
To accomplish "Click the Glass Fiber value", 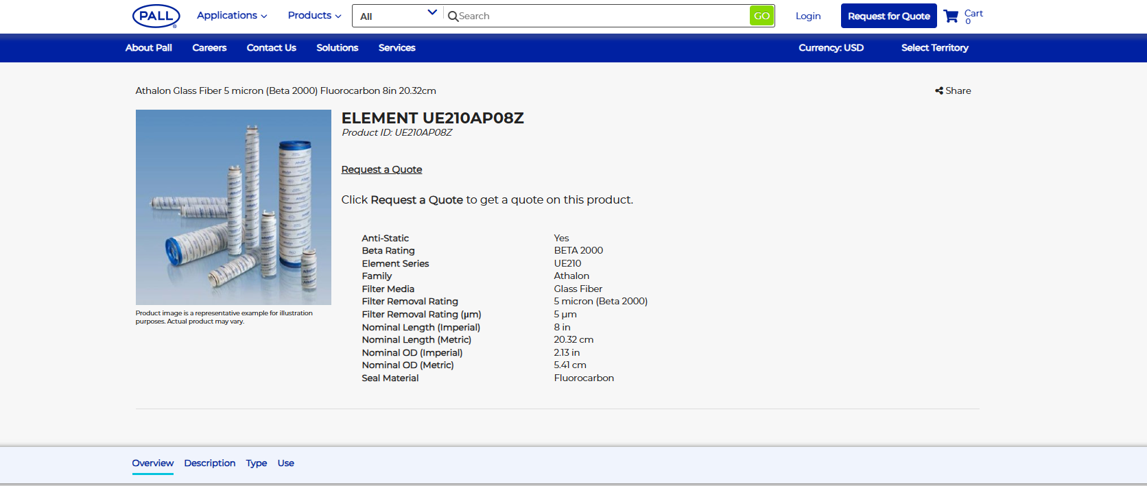I will click(x=578, y=289).
